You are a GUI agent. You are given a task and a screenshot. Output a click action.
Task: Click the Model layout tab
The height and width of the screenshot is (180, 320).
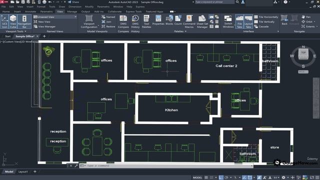[x=9, y=171]
